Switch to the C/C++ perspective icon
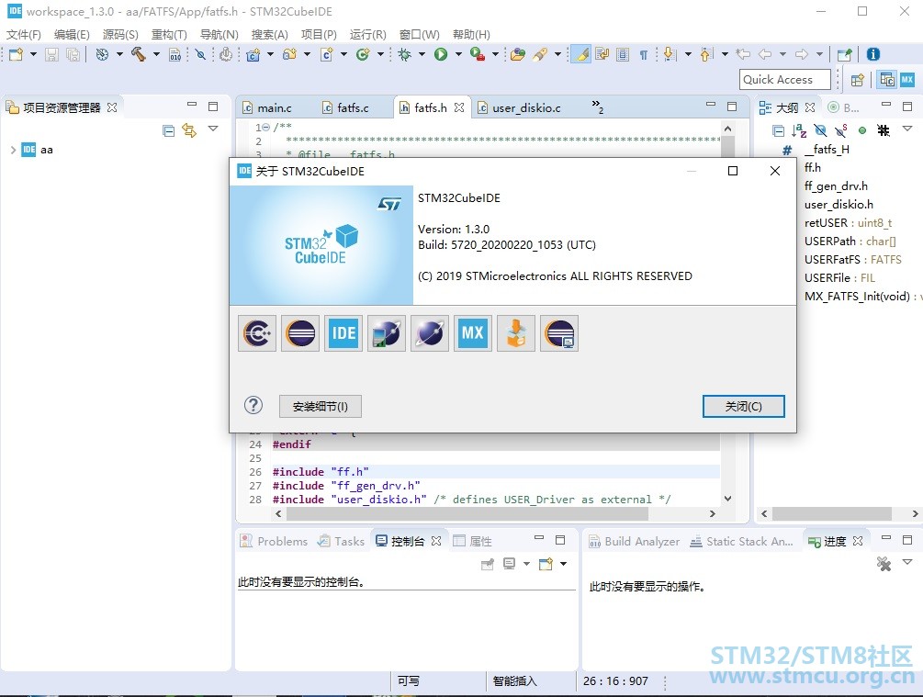This screenshot has width=923, height=697. click(886, 80)
